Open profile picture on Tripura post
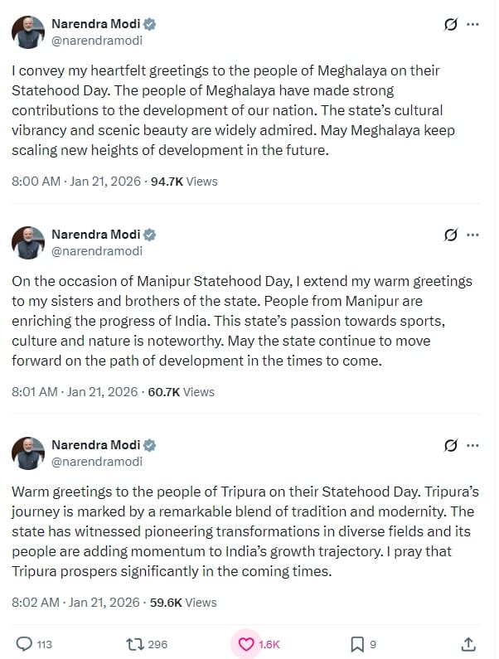Screen dimensions: 499x659 click(27, 453)
